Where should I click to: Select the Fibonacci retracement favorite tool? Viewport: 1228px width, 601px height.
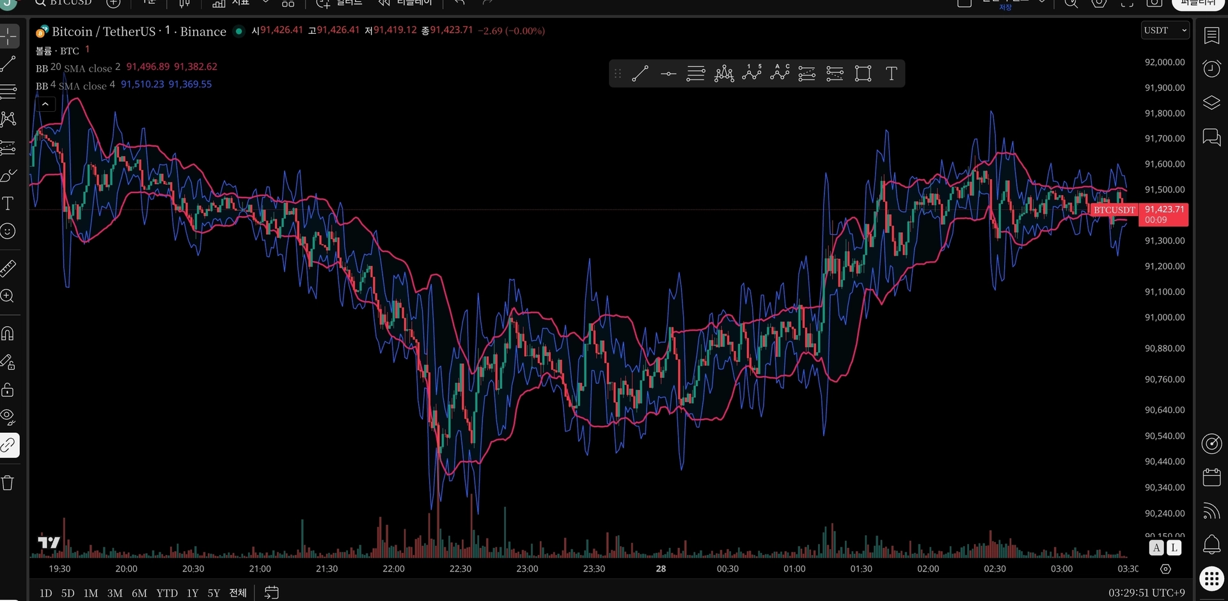tap(696, 74)
